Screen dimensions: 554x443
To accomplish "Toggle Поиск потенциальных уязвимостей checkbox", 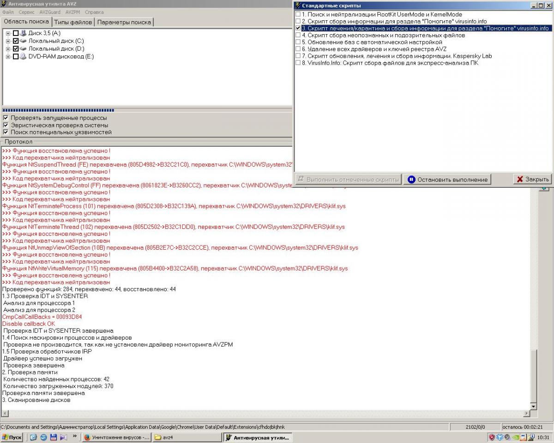I will coord(6,132).
